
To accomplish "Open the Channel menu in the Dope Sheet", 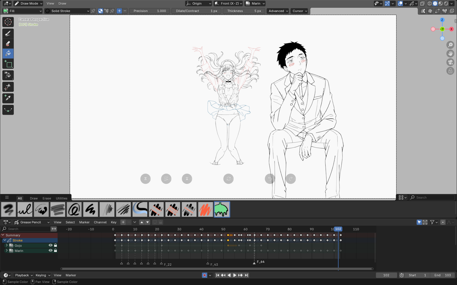I will (100, 222).
